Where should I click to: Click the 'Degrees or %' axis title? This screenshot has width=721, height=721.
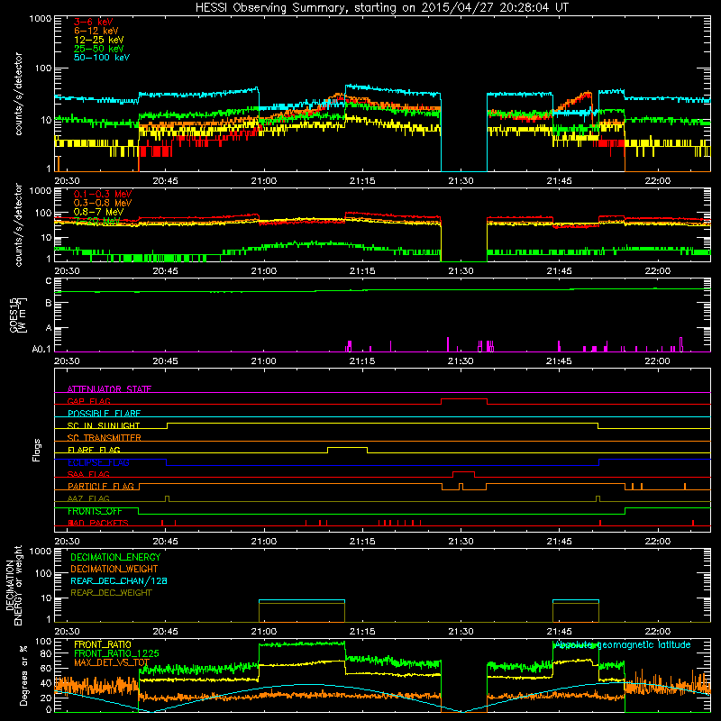(x=23, y=675)
